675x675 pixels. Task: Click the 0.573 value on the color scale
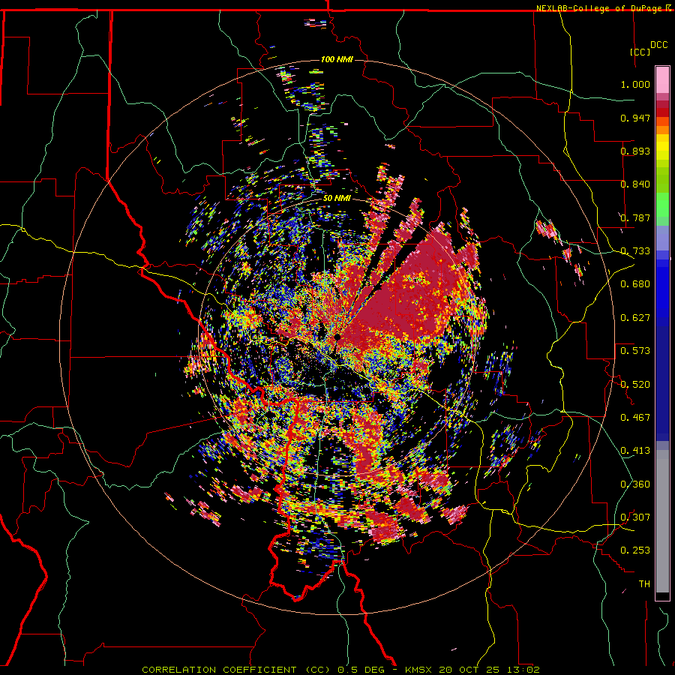coord(635,351)
